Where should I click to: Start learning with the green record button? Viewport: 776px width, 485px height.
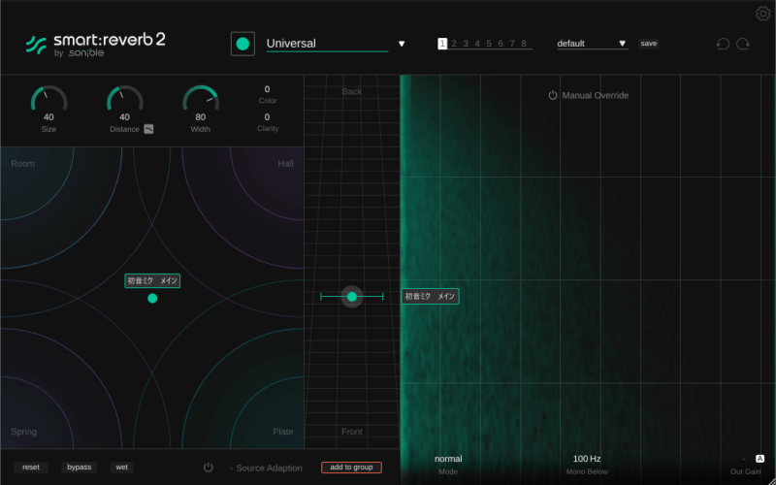point(242,44)
